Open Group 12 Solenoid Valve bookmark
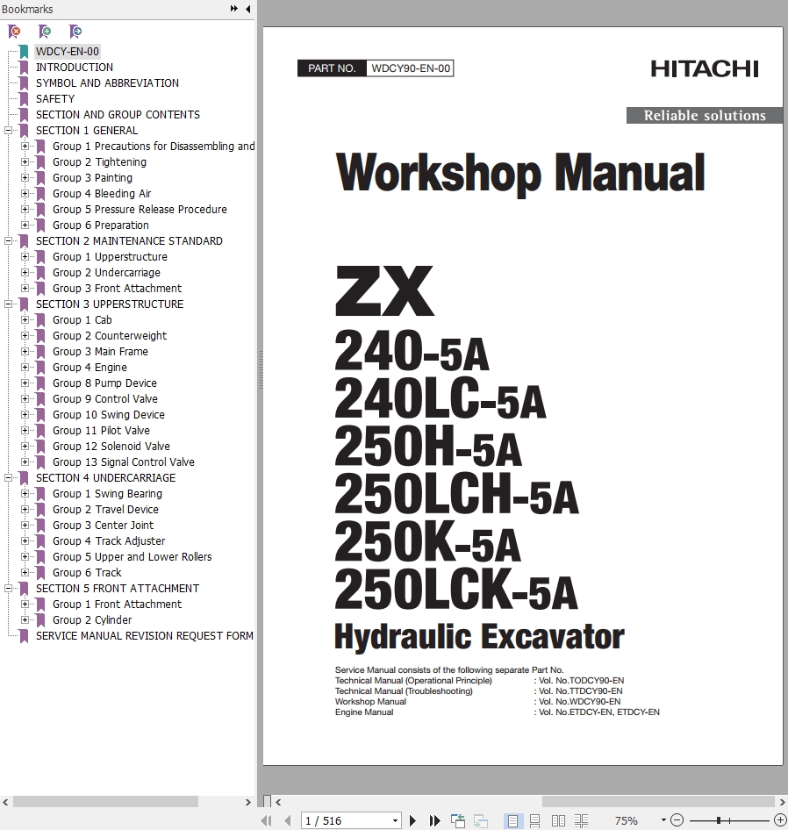The height and width of the screenshot is (830, 788). click(x=111, y=447)
